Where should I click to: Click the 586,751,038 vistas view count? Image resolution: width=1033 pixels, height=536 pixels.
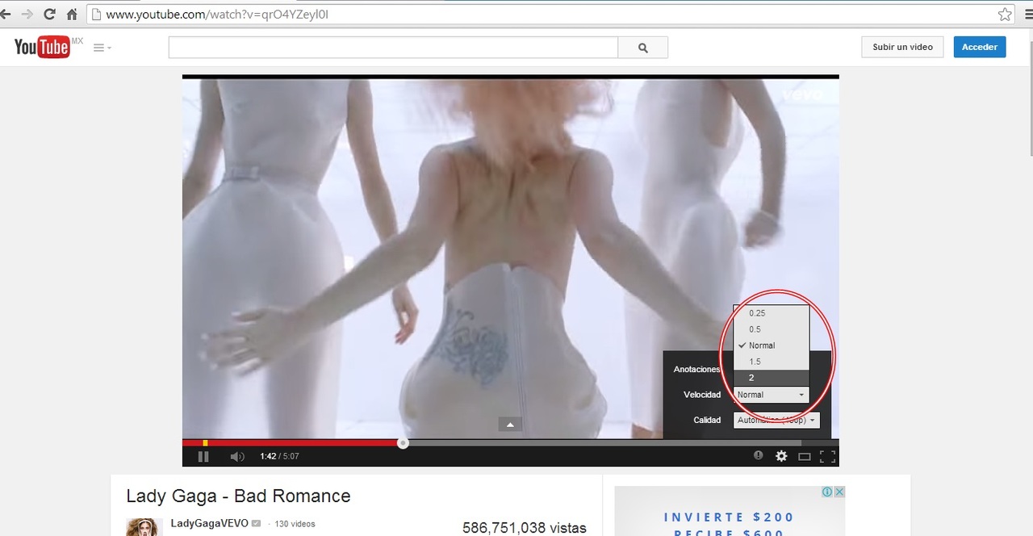click(525, 528)
